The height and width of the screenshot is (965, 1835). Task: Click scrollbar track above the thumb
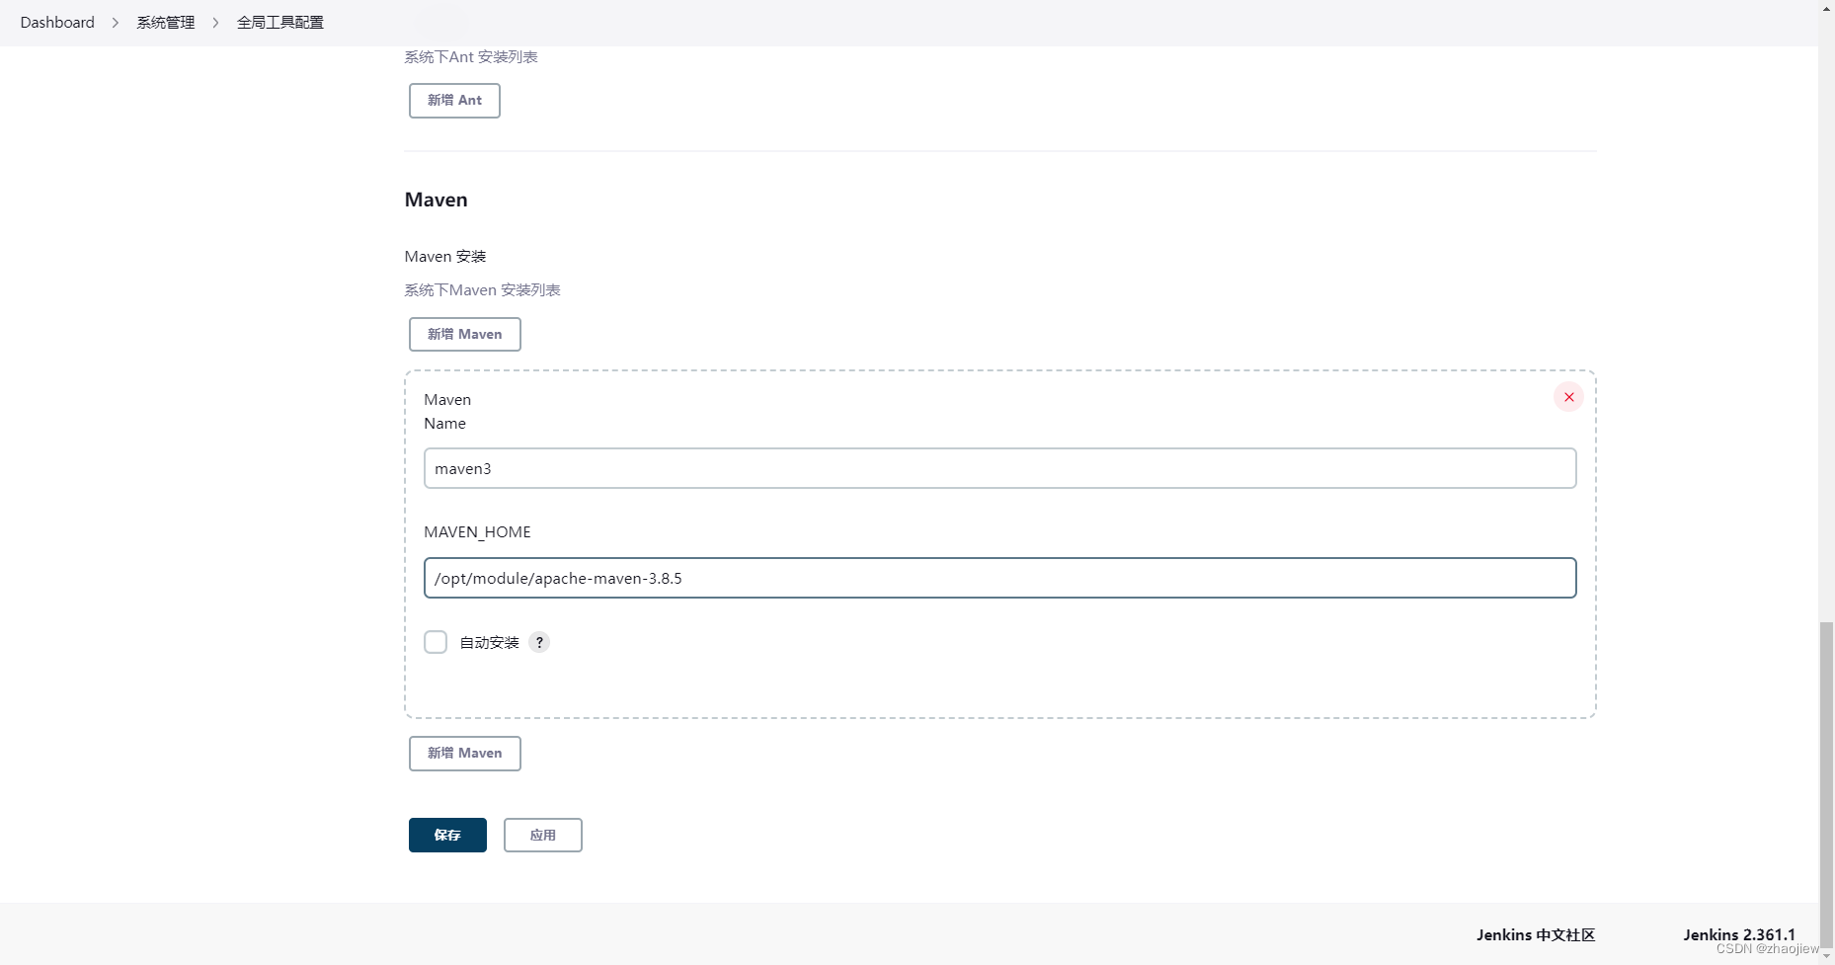coord(1826,296)
